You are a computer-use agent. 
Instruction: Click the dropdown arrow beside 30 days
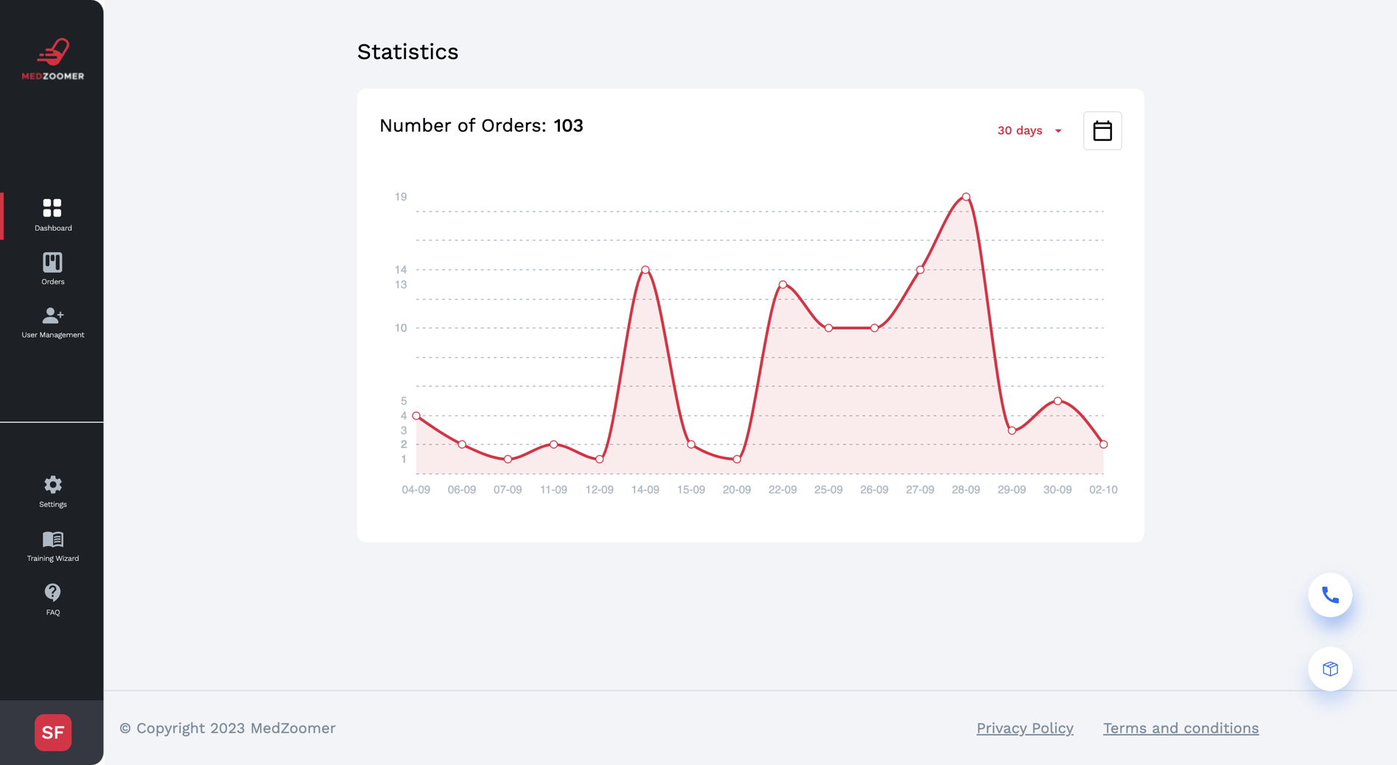(x=1059, y=131)
